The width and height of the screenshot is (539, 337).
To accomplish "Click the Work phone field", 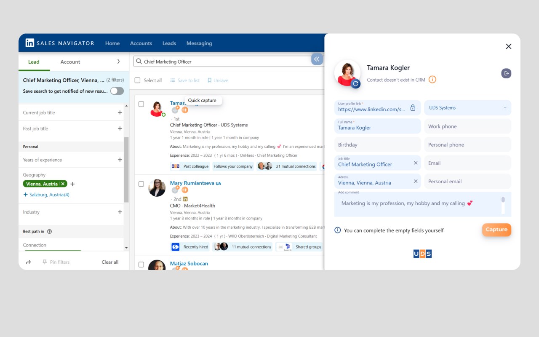I will coord(467,126).
